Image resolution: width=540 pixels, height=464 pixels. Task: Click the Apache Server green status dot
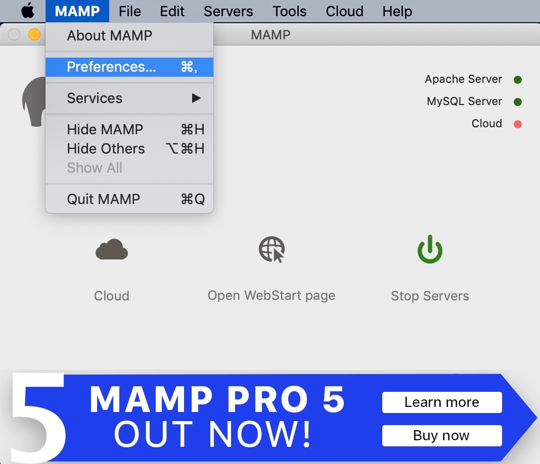point(517,79)
